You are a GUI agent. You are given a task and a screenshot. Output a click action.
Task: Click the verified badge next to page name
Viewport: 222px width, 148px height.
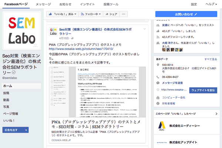click(x=14, y=73)
